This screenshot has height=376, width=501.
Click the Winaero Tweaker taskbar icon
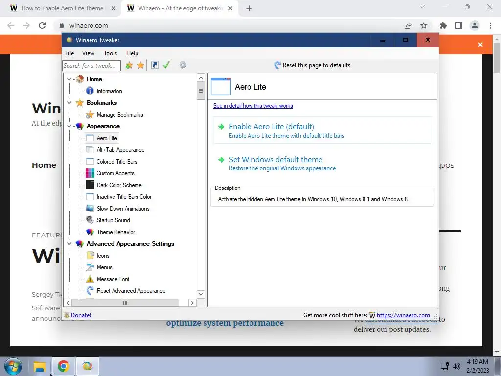coord(87,366)
